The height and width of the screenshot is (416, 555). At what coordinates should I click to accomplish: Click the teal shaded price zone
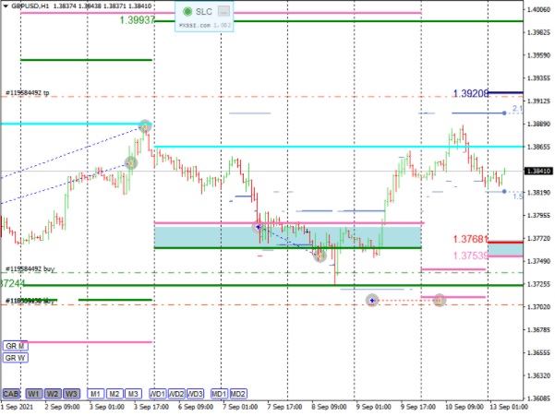(287, 237)
